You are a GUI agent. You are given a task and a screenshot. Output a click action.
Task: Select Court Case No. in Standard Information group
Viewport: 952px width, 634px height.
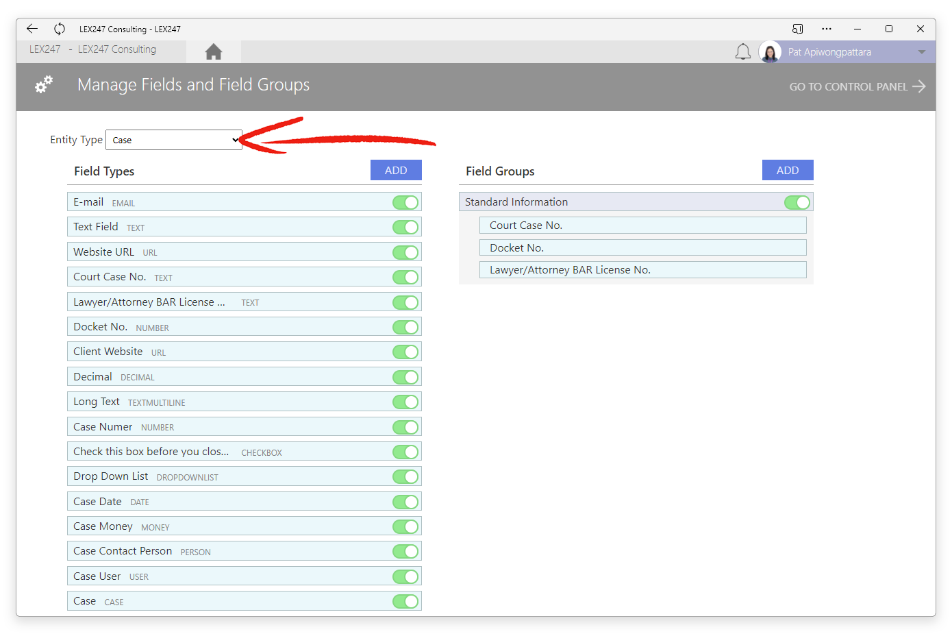(x=642, y=225)
